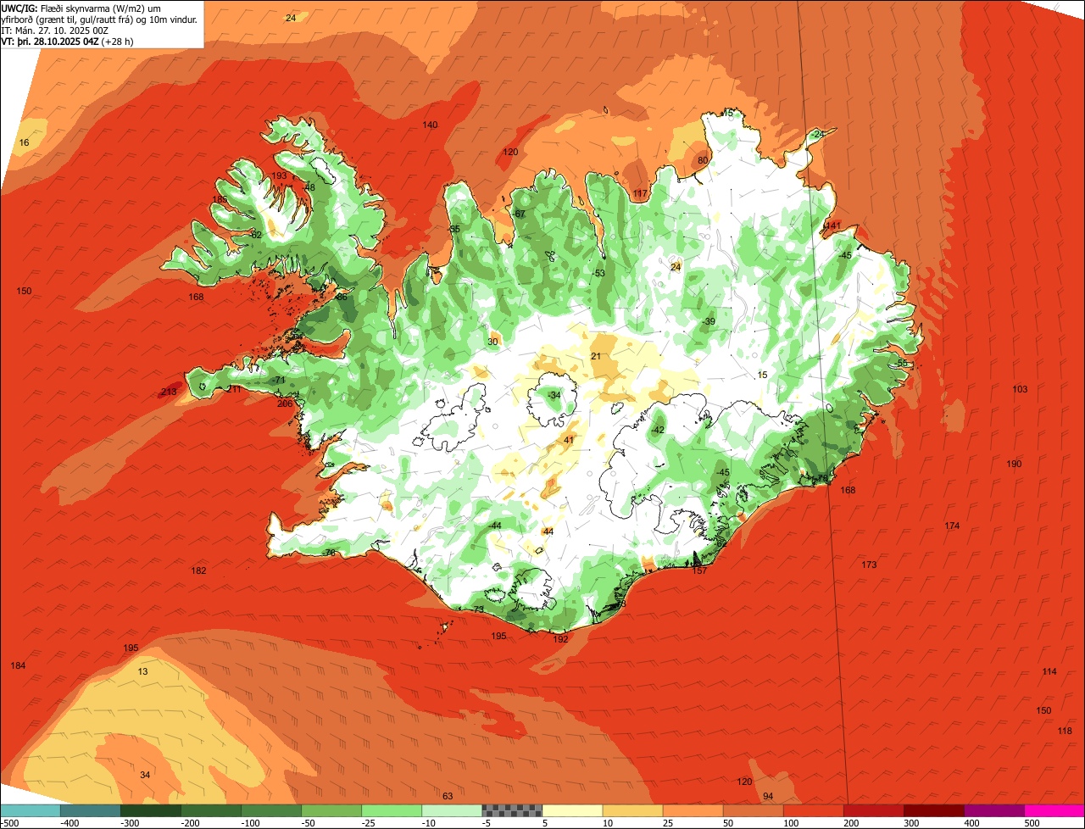This screenshot has width=1085, height=829.
Task: Click the map value -39 in northeast Iceland
Action: coord(708,321)
